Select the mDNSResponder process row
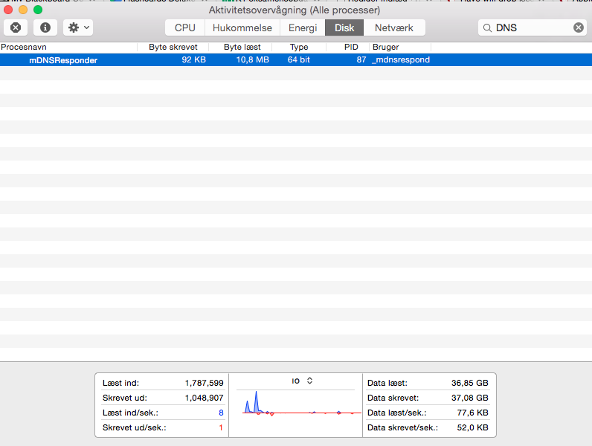Image resolution: width=592 pixels, height=446 pixels. [x=296, y=60]
